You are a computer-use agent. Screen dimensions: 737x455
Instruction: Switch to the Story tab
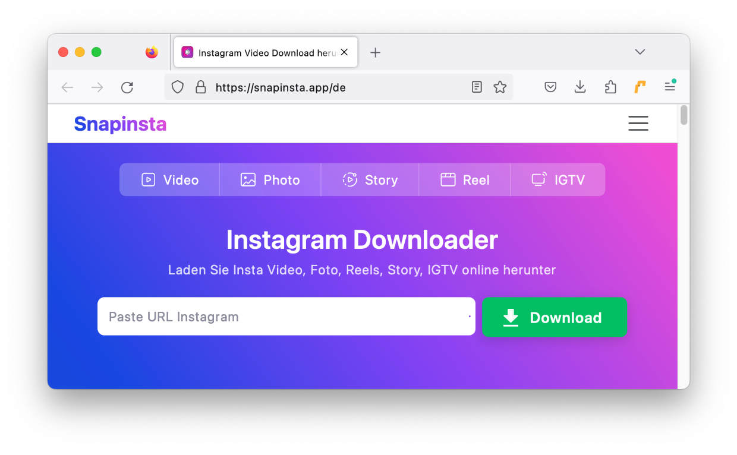point(370,180)
